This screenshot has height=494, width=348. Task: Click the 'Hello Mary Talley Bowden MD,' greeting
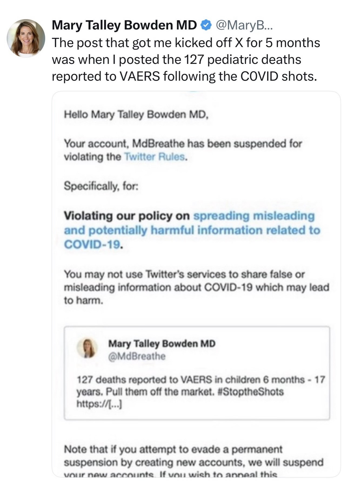click(x=136, y=115)
